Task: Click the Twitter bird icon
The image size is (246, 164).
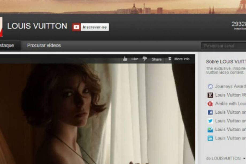Action: point(210,121)
